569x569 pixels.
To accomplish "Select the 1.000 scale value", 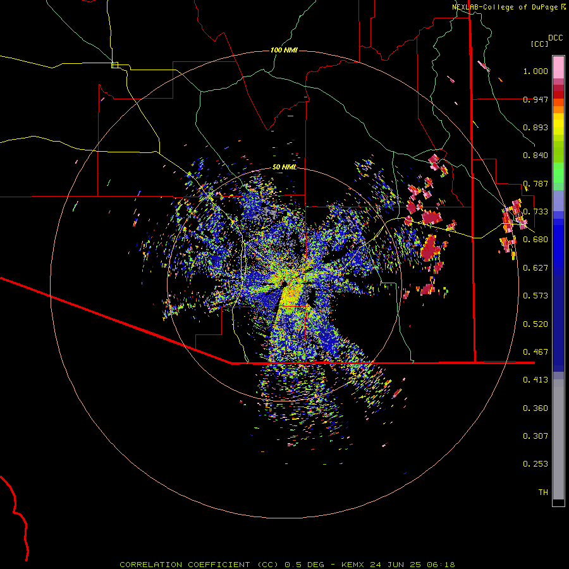I will click(535, 71).
